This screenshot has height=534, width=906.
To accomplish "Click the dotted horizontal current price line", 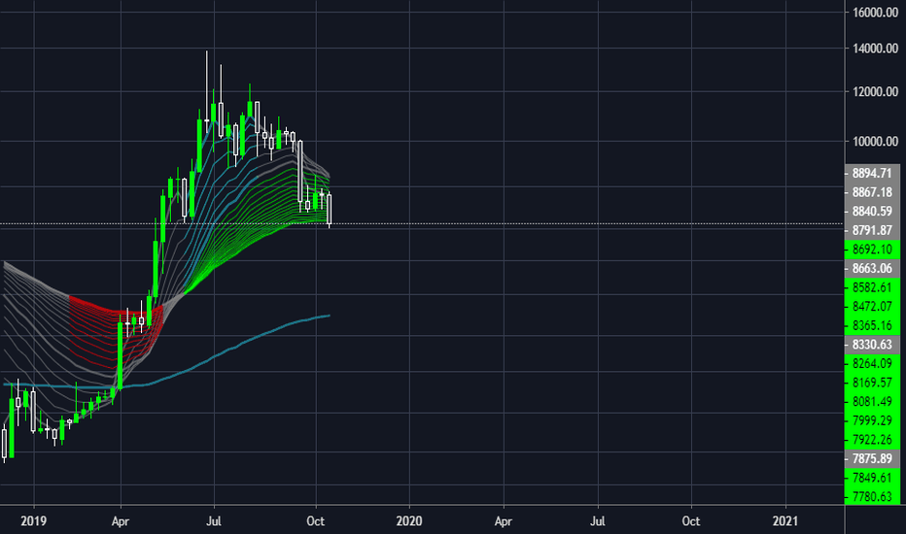I will [x=422, y=223].
